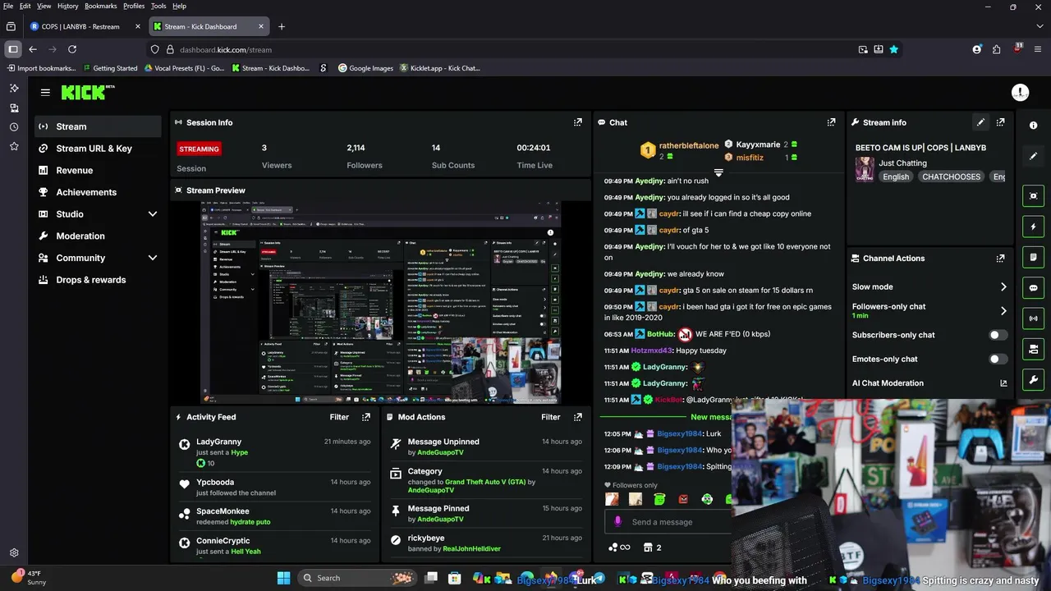The width and height of the screenshot is (1051, 591).
Task: Click the Send a message field
Action: [x=669, y=522]
